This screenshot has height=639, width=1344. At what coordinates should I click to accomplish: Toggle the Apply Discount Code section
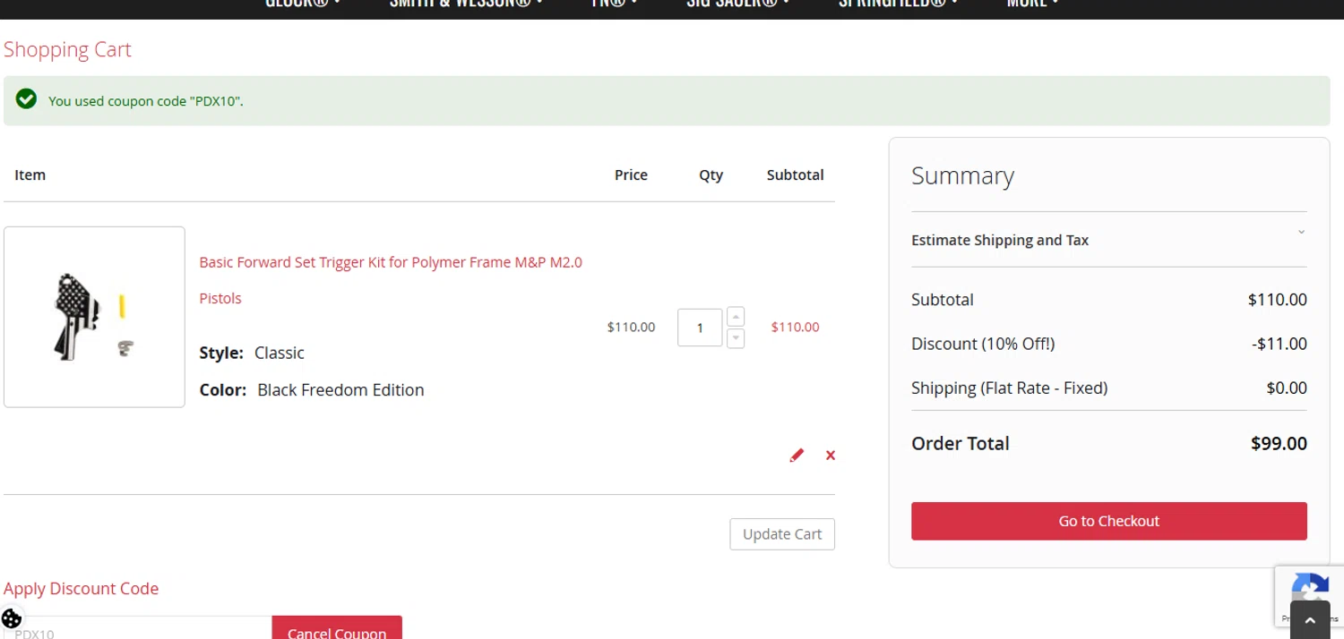pyautogui.click(x=81, y=588)
